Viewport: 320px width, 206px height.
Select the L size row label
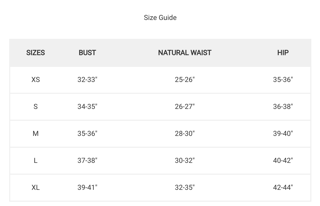(x=36, y=160)
